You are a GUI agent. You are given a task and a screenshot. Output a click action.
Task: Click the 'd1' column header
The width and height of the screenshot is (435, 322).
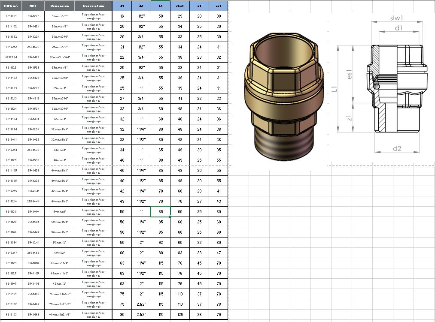tap(122, 6)
